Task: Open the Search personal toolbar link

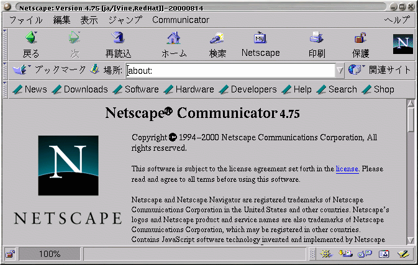Action: 337,89
